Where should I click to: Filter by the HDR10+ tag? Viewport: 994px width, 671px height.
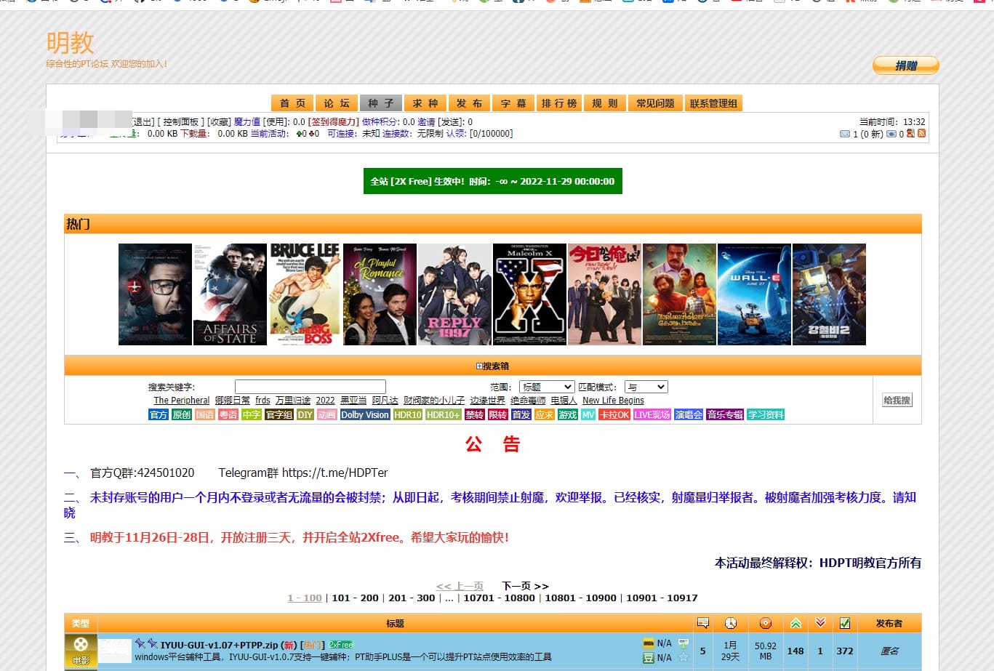pos(443,414)
